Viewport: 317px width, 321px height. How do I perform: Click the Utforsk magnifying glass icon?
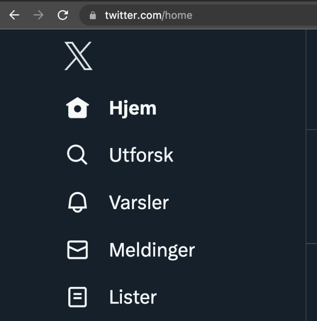(x=77, y=155)
